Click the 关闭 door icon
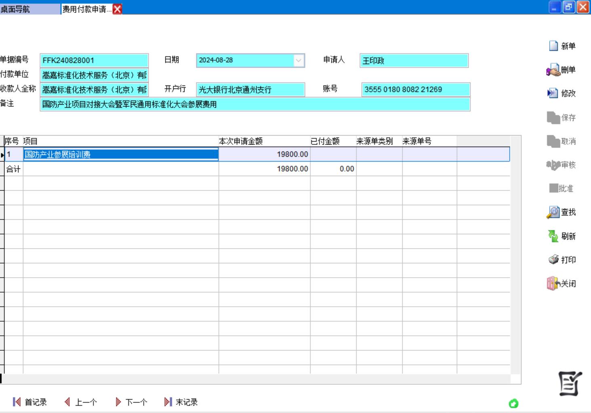The width and height of the screenshot is (591, 413). [553, 283]
